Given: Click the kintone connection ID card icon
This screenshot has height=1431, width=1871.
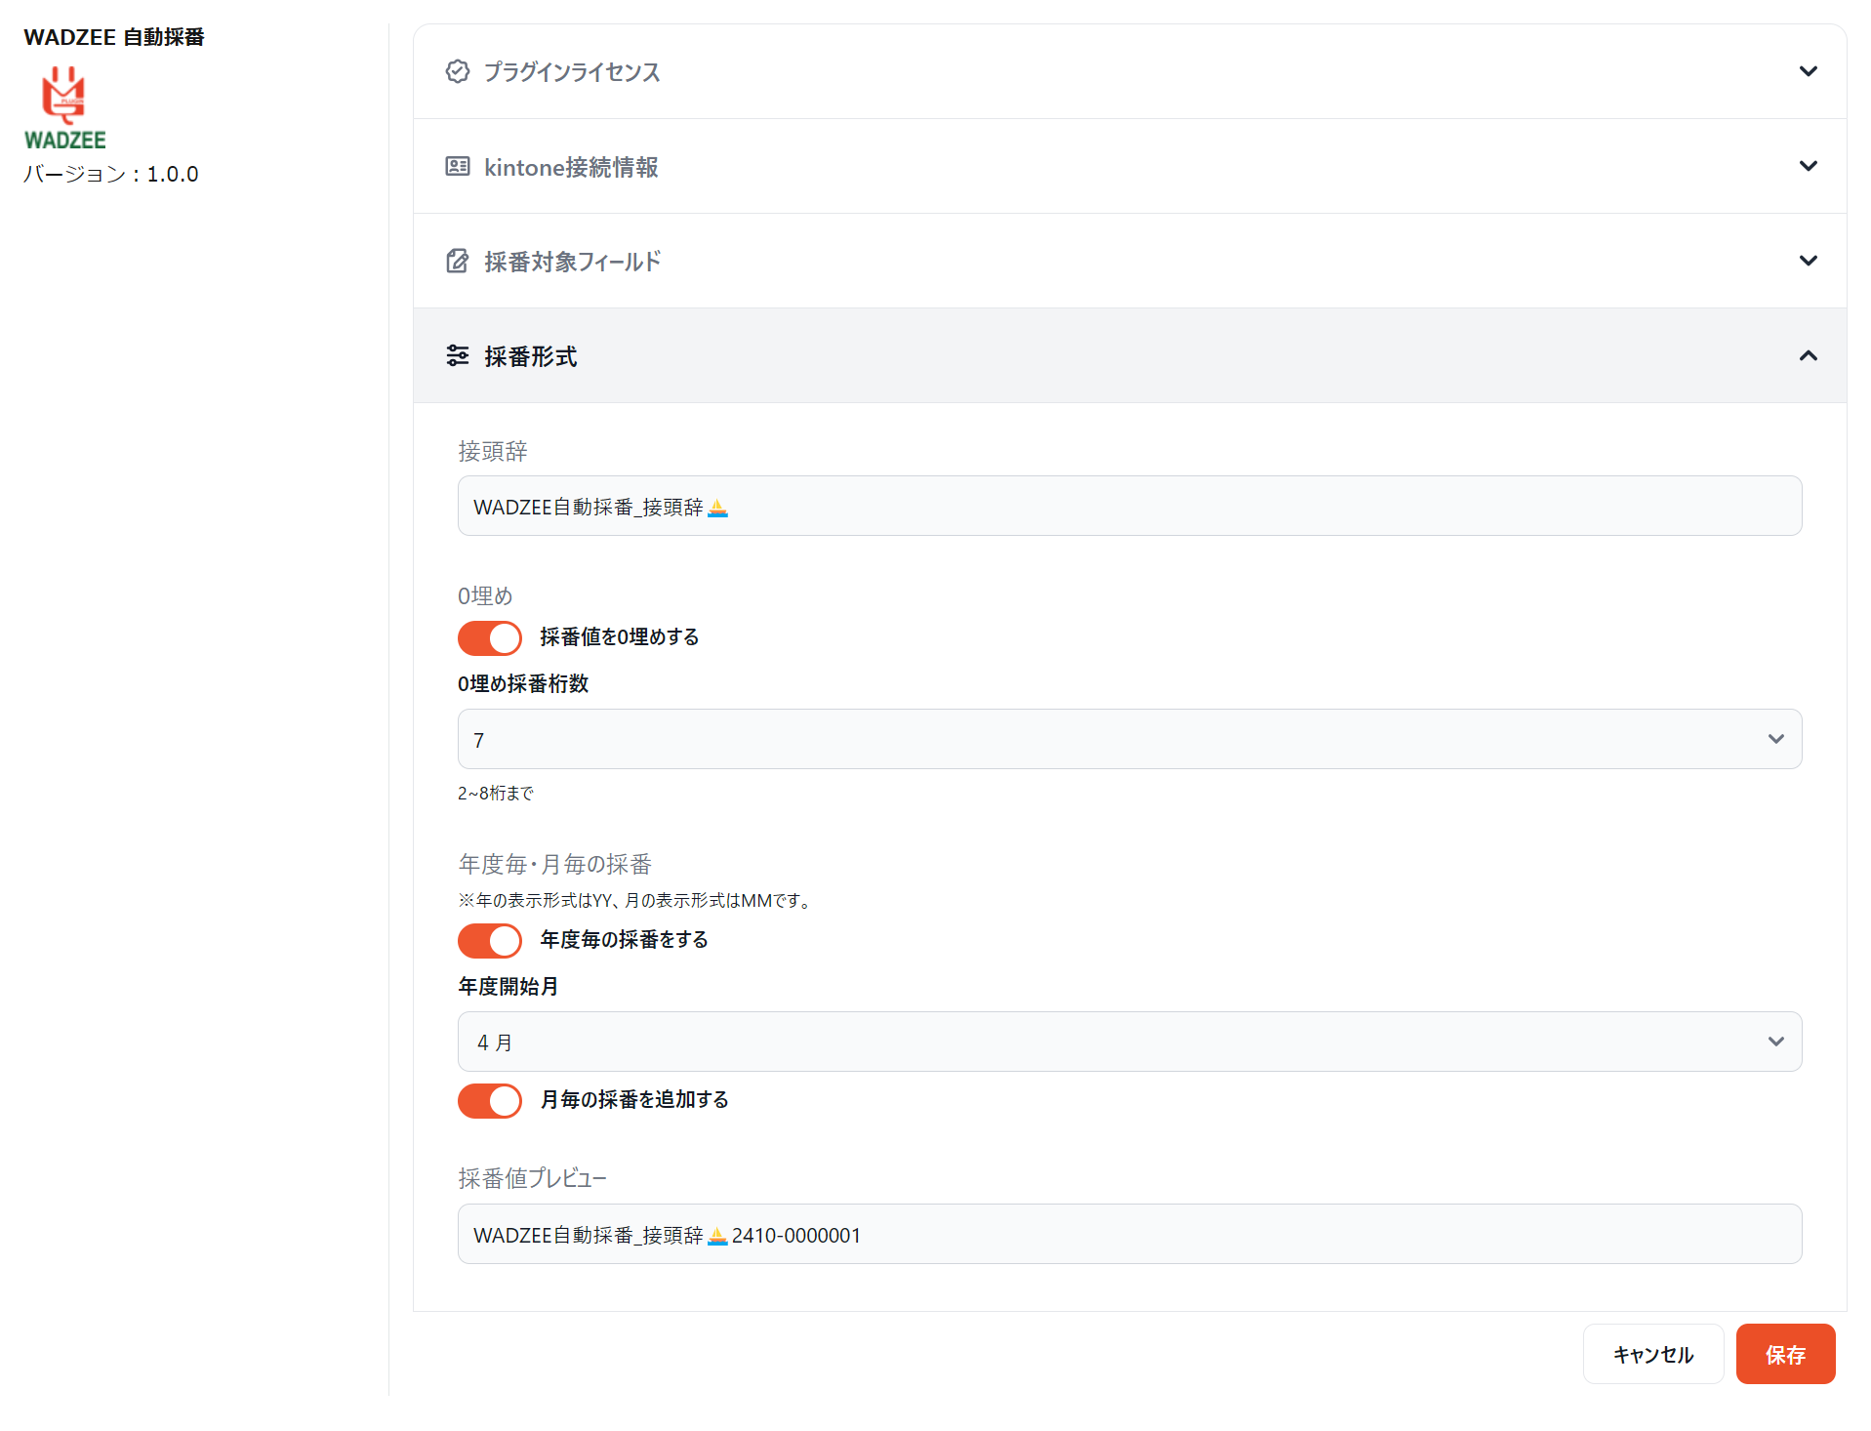Looking at the screenshot, I should (457, 166).
